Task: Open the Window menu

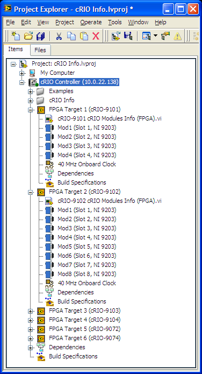Action: pos(138,22)
